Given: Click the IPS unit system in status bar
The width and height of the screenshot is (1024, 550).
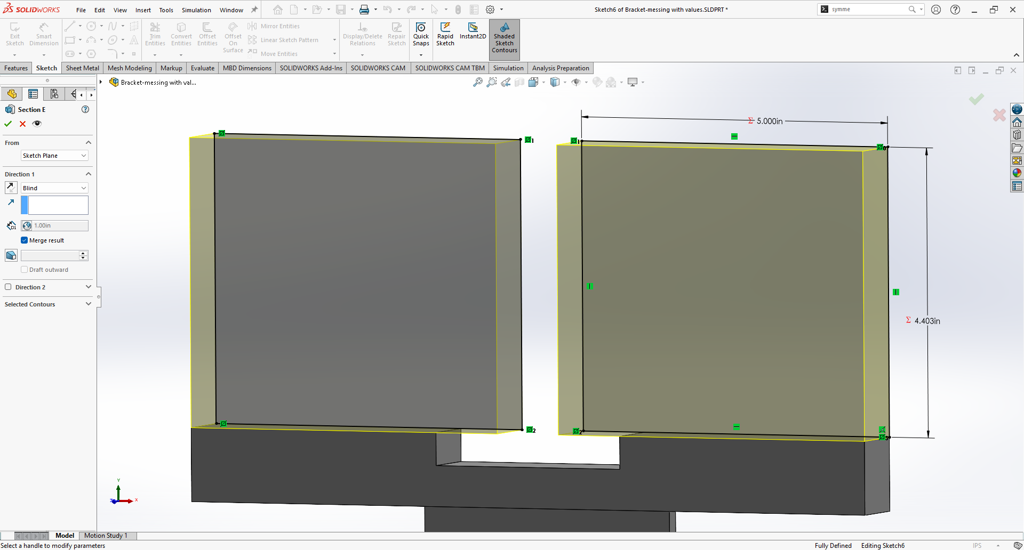Looking at the screenshot, I should 977,546.
